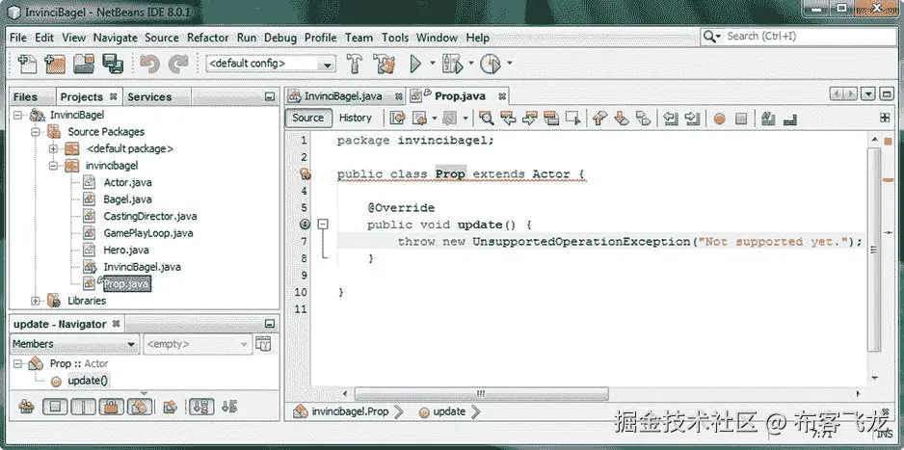Viewport: 904px width, 450px height.
Task: Open the Run Project dropdown arrow
Action: [x=433, y=63]
